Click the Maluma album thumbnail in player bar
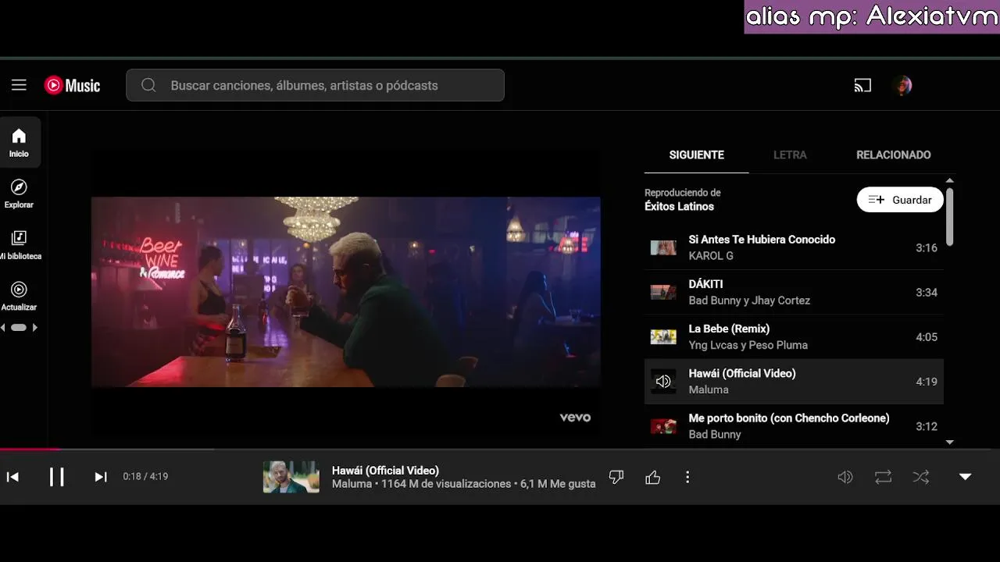This screenshot has height=562, width=1000. pos(291,477)
